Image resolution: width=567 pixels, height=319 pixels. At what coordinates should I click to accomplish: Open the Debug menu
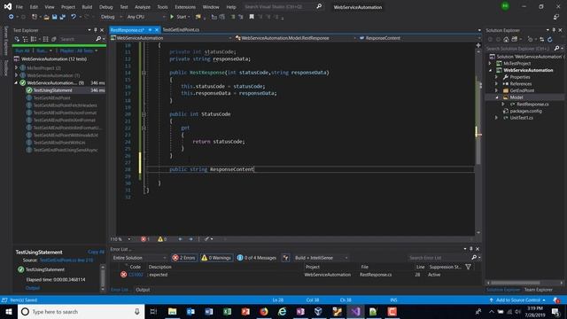106,7
